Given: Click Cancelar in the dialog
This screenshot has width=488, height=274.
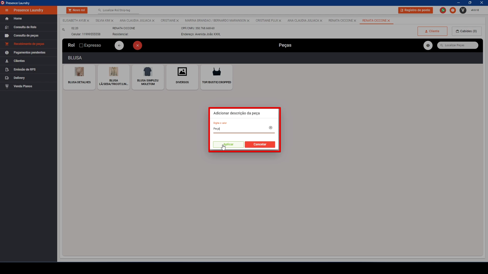Looking at the screenshot, I should point(260,144).
